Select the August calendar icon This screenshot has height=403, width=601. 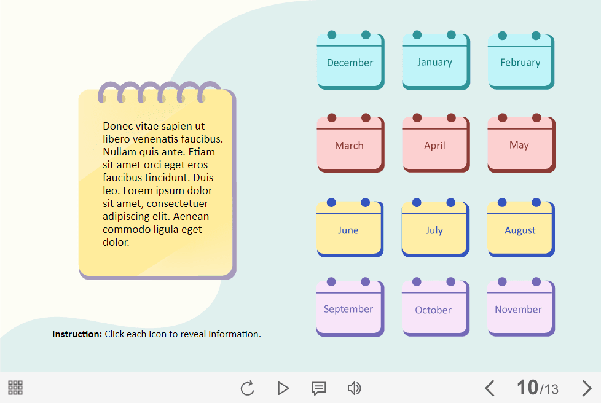pyautogui.click(x=520, y=229)
